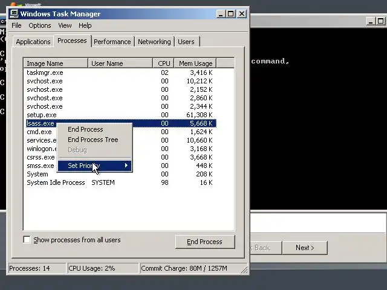
Task: Open the View menu
Action: pos(65,25)
